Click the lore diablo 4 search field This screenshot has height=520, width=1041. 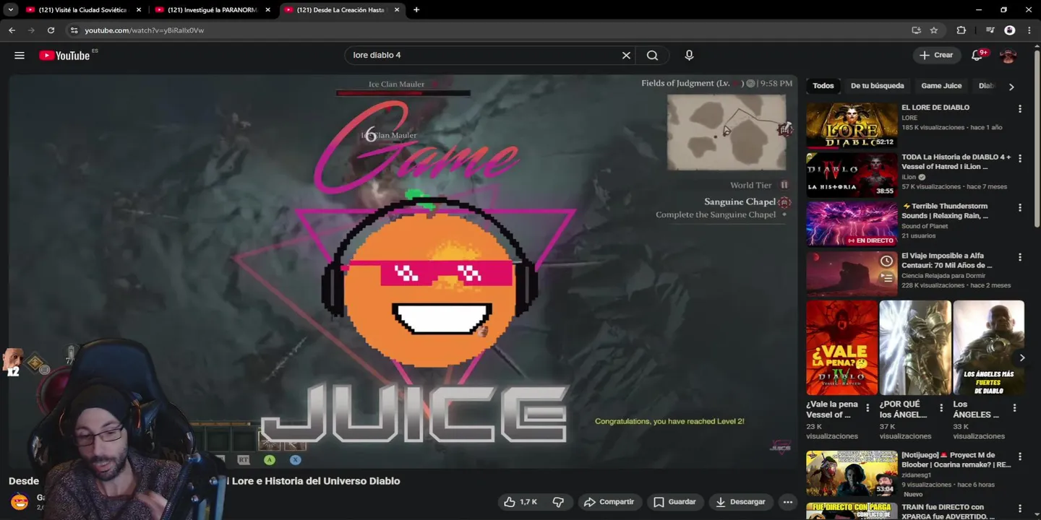[482, 56]
